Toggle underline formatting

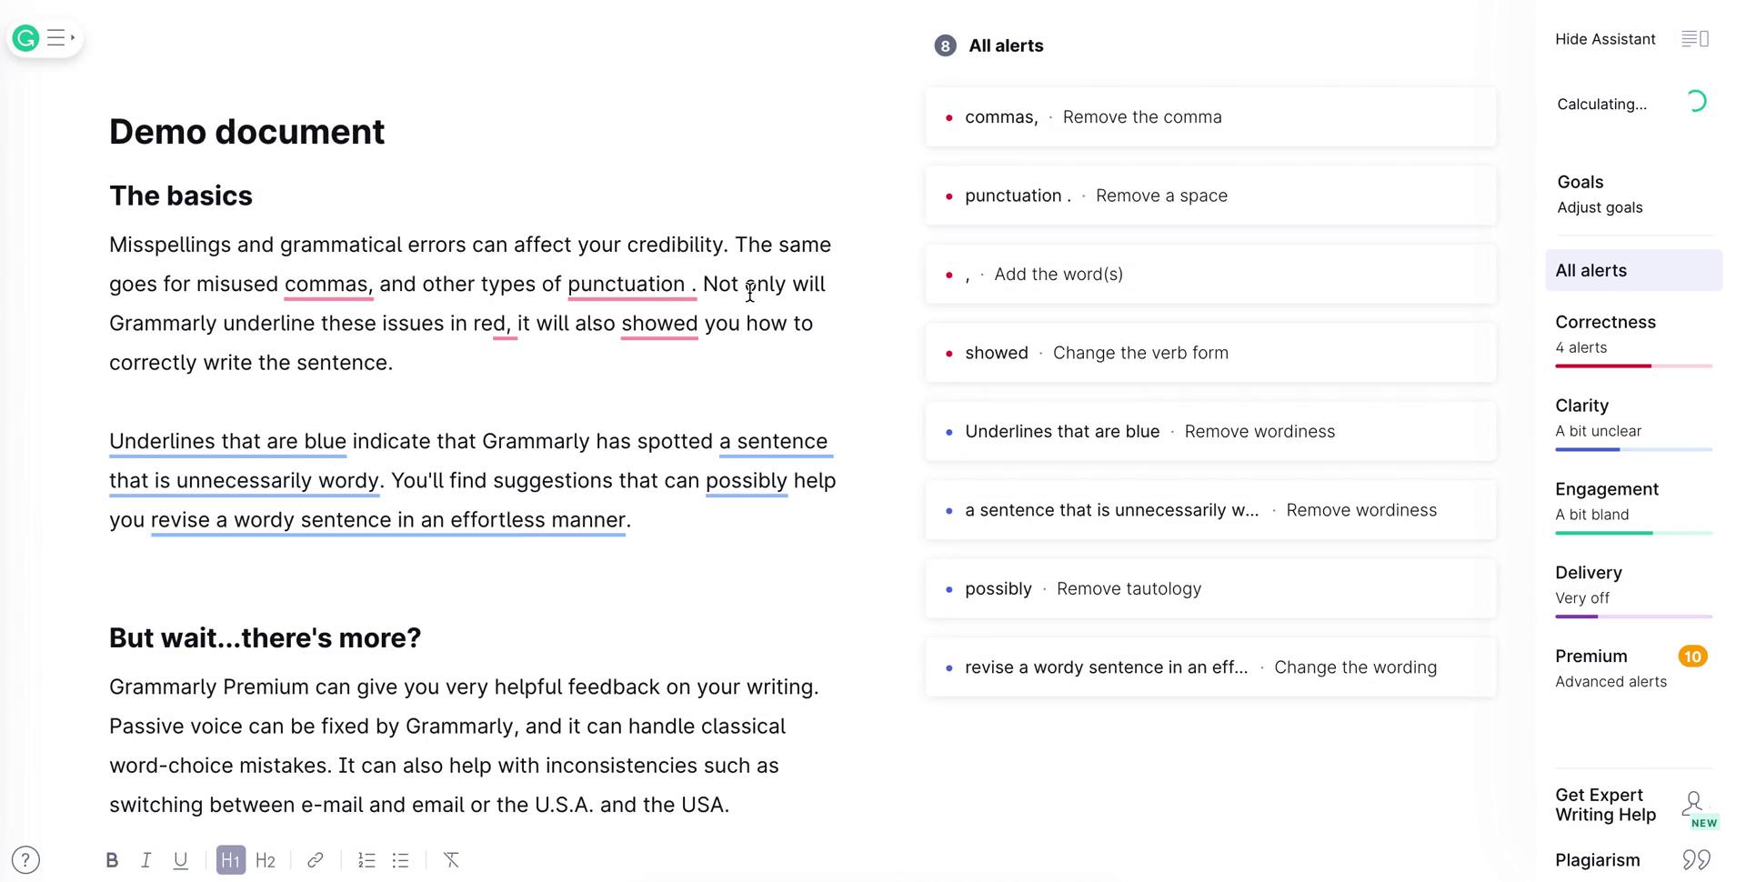pyautogui.click(x=180, y=860)
